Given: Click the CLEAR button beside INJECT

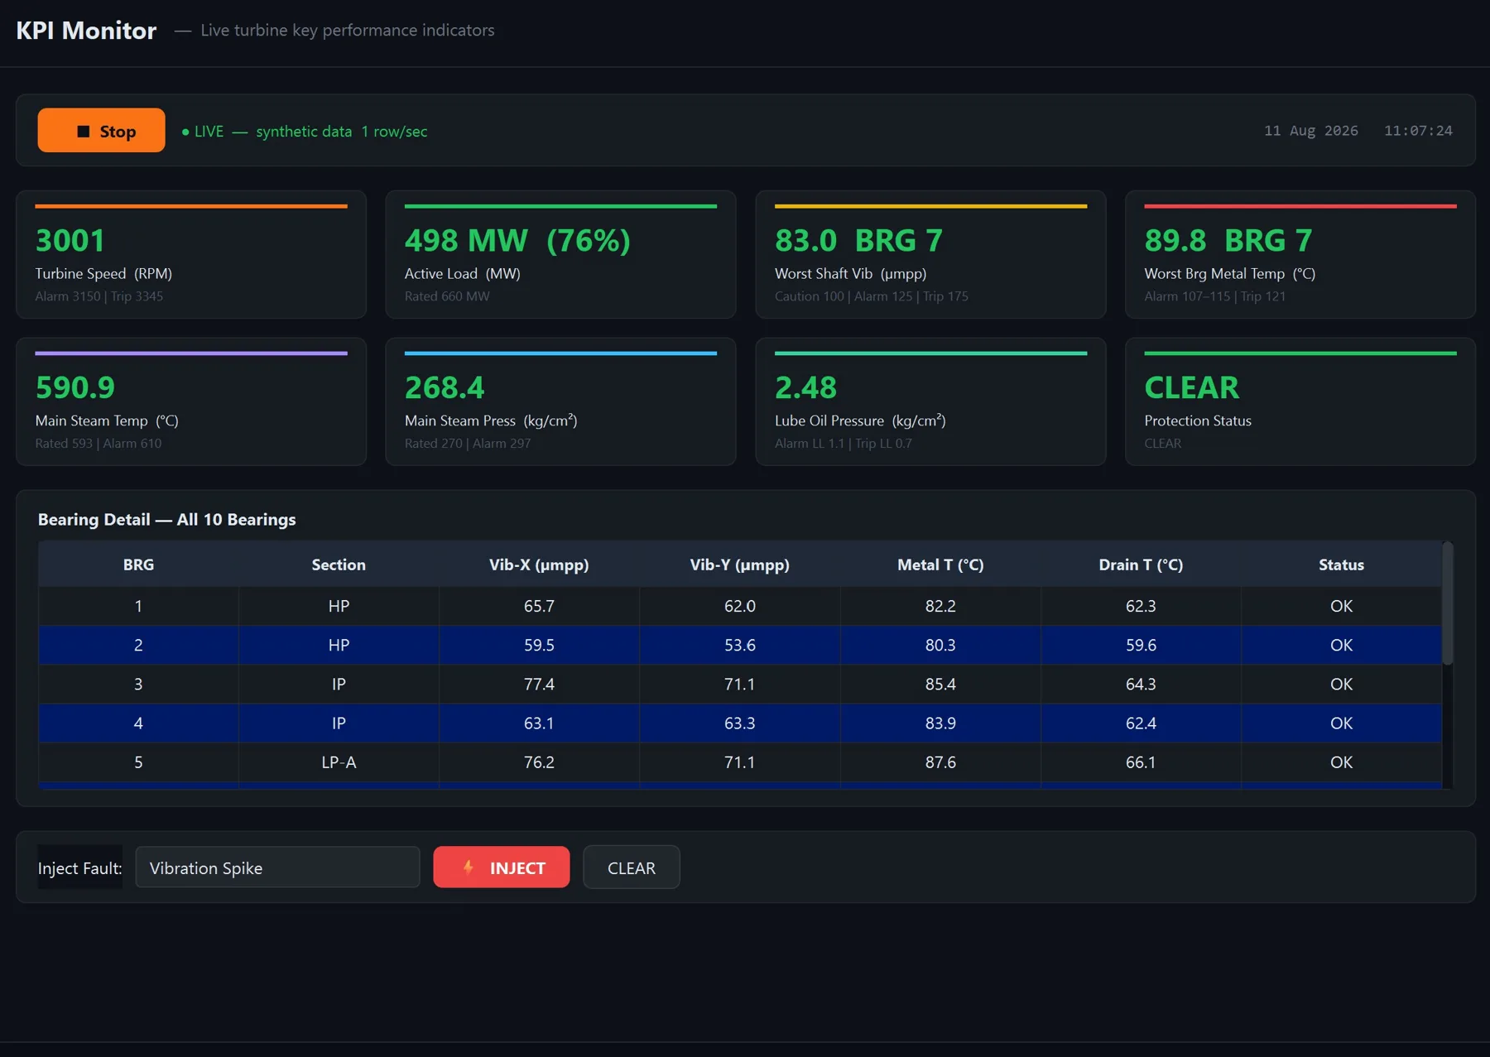Looking at the screenshot, I should 632,867.
